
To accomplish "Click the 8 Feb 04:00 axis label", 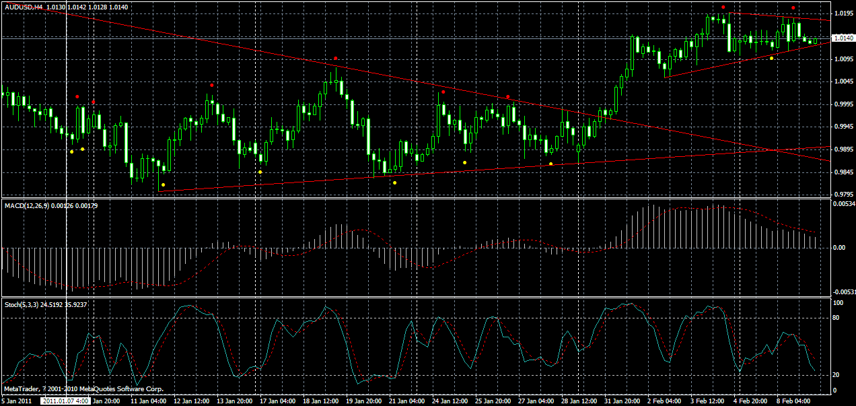I will click(x=794, y=399).
